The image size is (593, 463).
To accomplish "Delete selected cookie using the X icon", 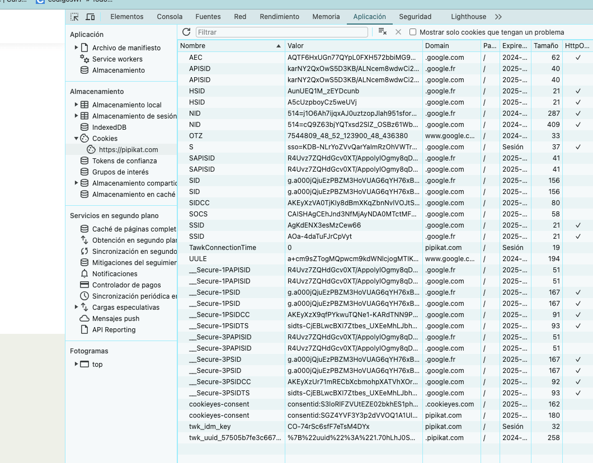I will point(398,32).
